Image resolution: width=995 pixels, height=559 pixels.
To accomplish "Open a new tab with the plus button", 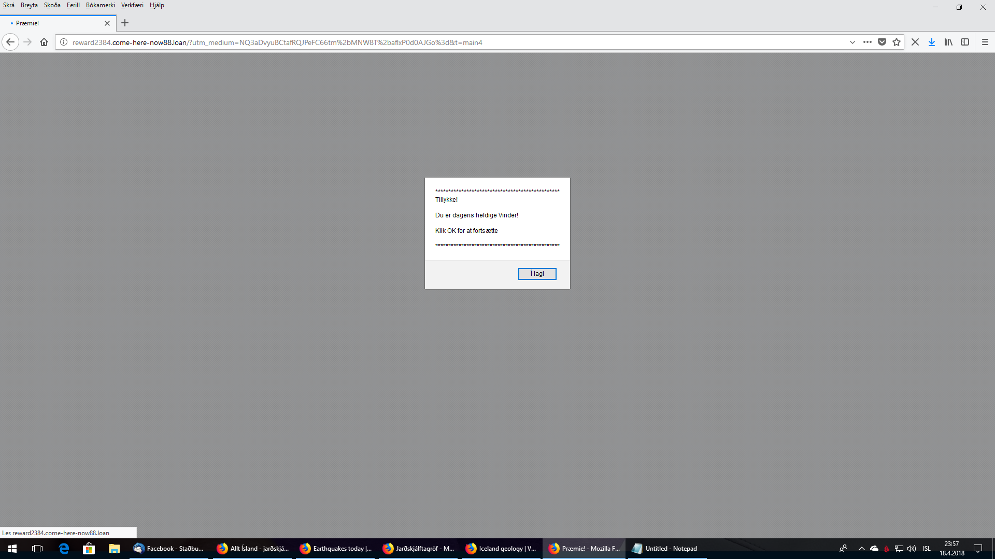I will tap(125, 23).
